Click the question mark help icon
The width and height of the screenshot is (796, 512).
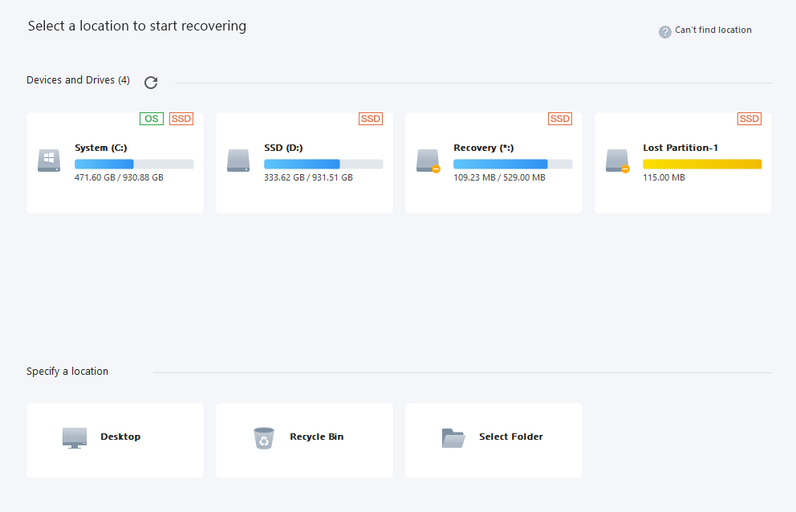pyautogui.click(x=664, y=32)
